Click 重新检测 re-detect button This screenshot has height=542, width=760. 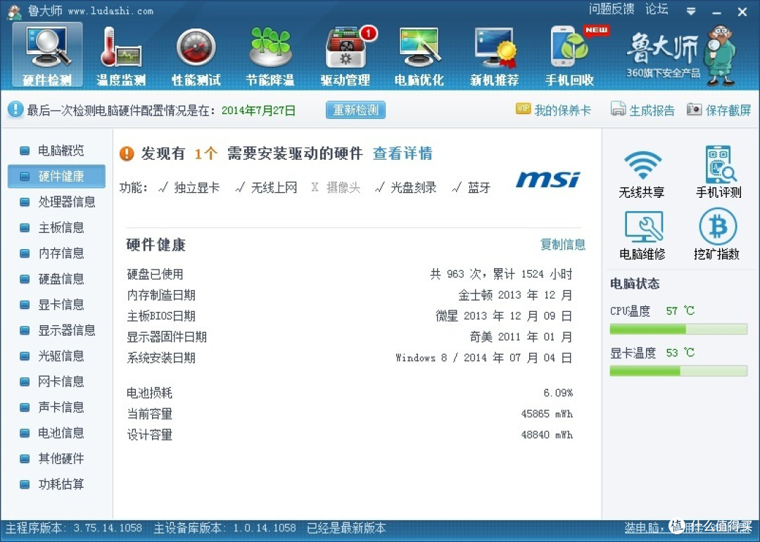pyautogui.click(x=356, y=110)
